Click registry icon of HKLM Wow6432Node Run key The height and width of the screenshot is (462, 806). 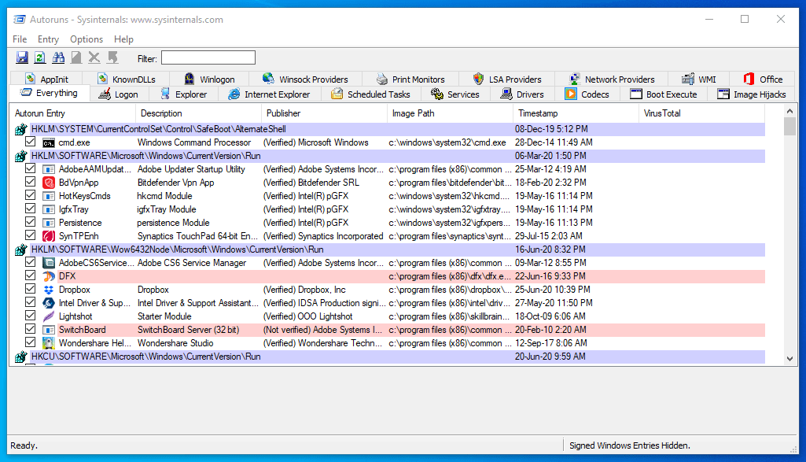point(20,249)
